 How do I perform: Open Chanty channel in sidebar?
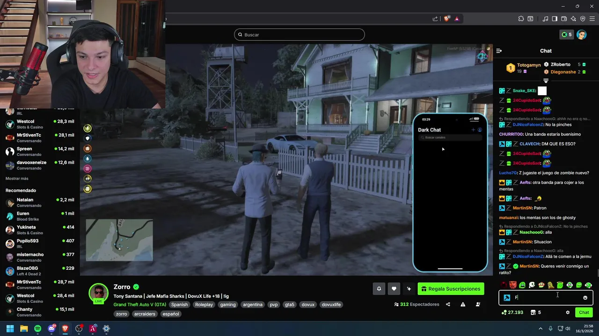pos(40,312)
